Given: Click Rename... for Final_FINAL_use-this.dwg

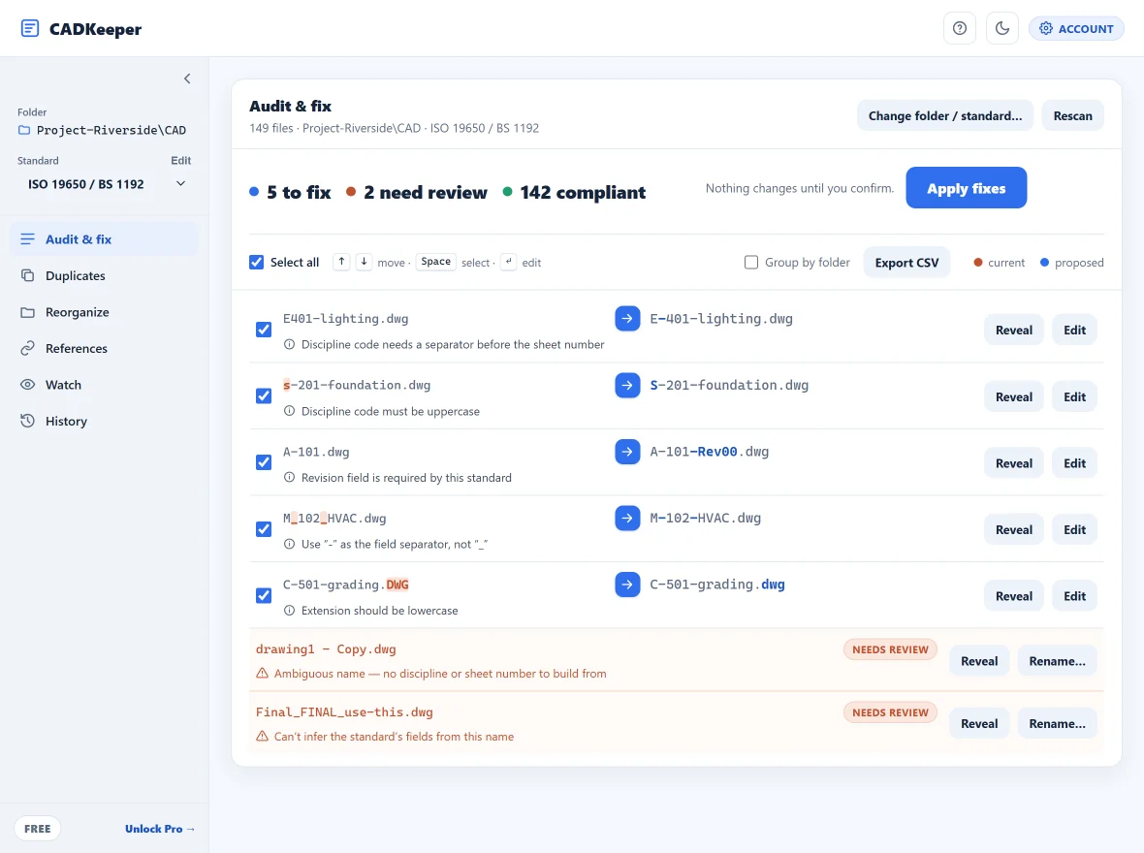Looking at the screenshot, I should pyautogui.click(x=1057, y=724).
